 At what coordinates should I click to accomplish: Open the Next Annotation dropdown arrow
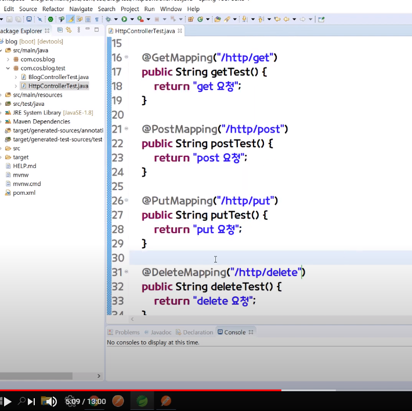click(x=253, y=19)
